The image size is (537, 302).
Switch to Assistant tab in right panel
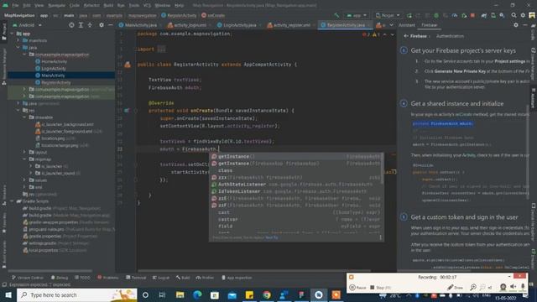click(407, 25)
